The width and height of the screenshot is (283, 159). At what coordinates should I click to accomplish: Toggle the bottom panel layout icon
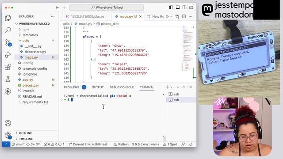[x=178, y=8]
